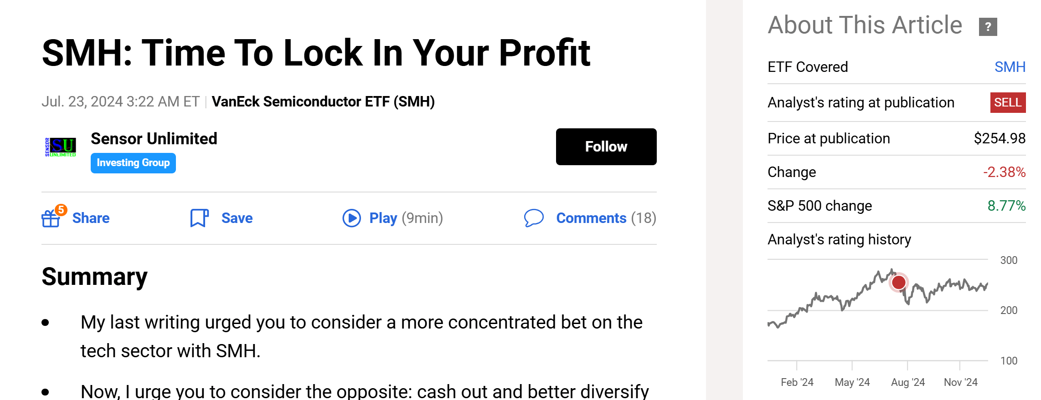Screen dimensions: 1041x400
Task: Open the About This Article help popup
Action: (x=988, y=27)
